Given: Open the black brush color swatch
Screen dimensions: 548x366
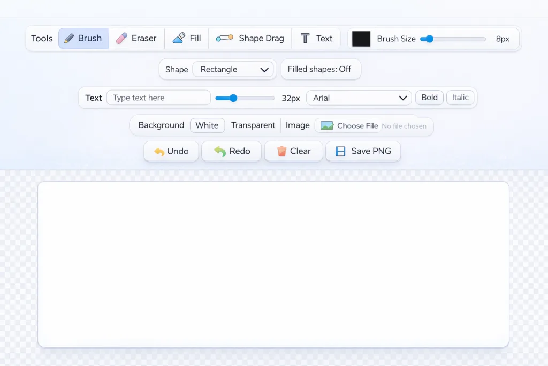Looking at the screenshot, I should (x=361, y=39).
